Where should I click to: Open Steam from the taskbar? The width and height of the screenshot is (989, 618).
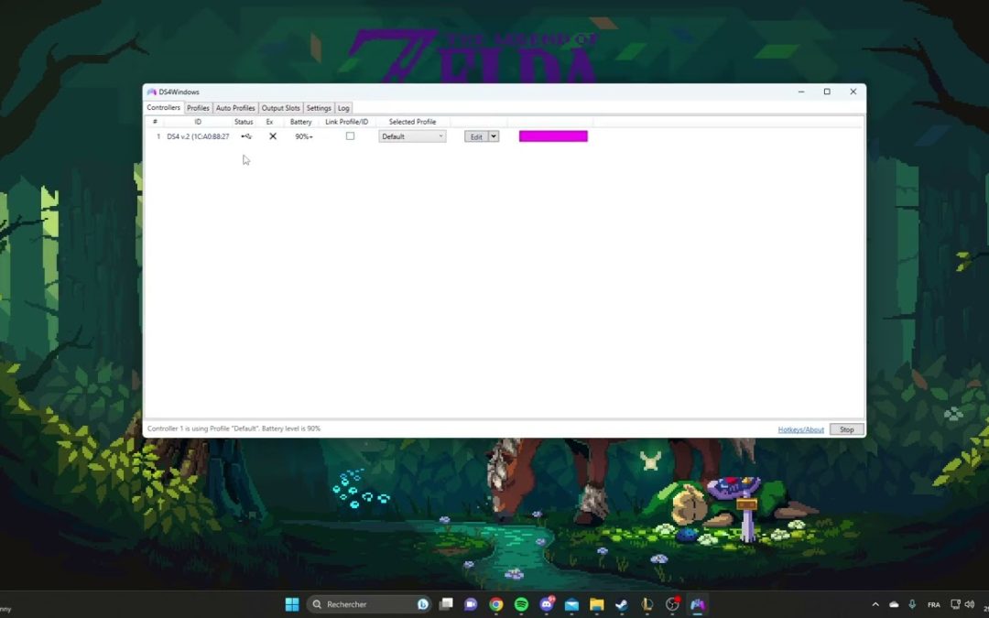click(622, 604)
